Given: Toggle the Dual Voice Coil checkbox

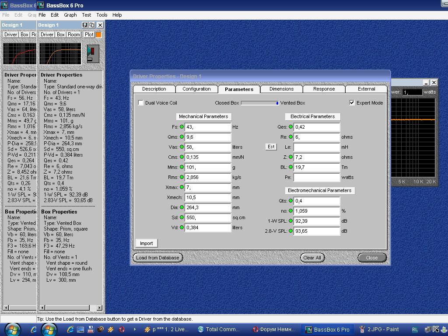Looking at the screenshot, I should click(140, 103).
